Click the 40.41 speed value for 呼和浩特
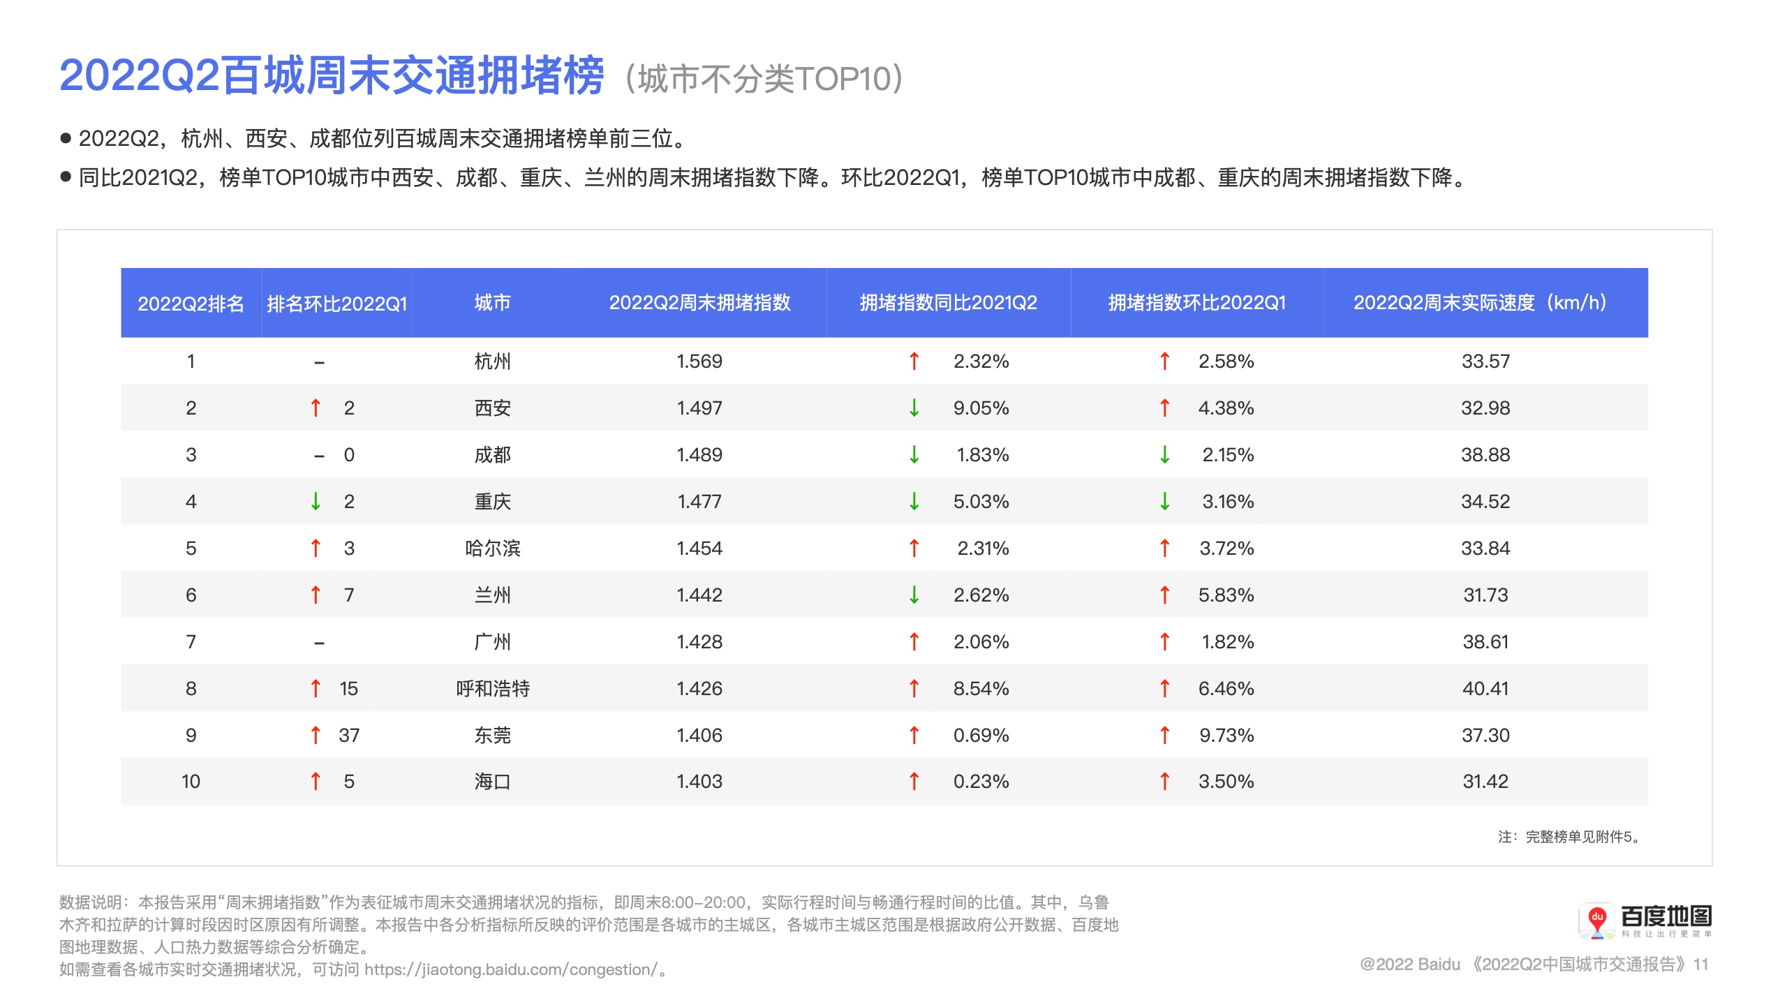The image size is (1787, 1005). 1485,688
